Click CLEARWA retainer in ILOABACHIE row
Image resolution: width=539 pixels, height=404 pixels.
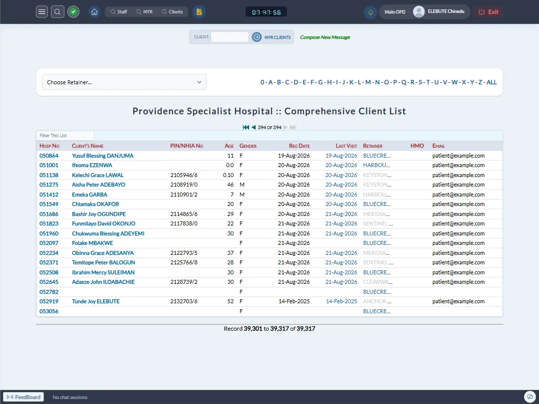[377, 282]
